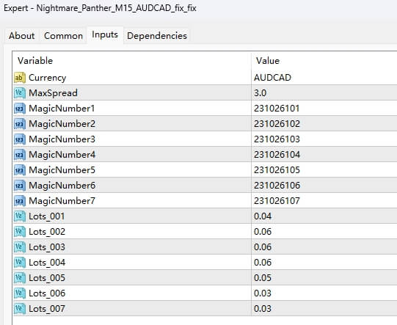Select the double icon beside Lots_006
The height and width of the screenshot is (325, 397).
pyautogui.click(x=20, y=293)
